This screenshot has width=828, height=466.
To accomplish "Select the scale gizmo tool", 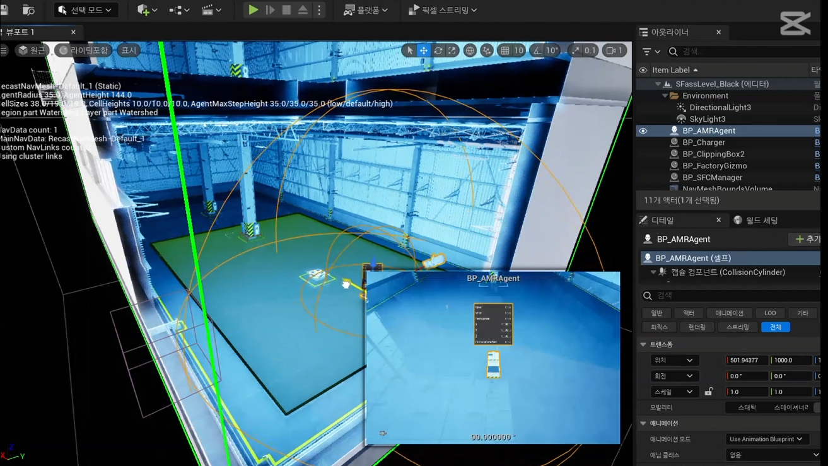I will point(452,50).
